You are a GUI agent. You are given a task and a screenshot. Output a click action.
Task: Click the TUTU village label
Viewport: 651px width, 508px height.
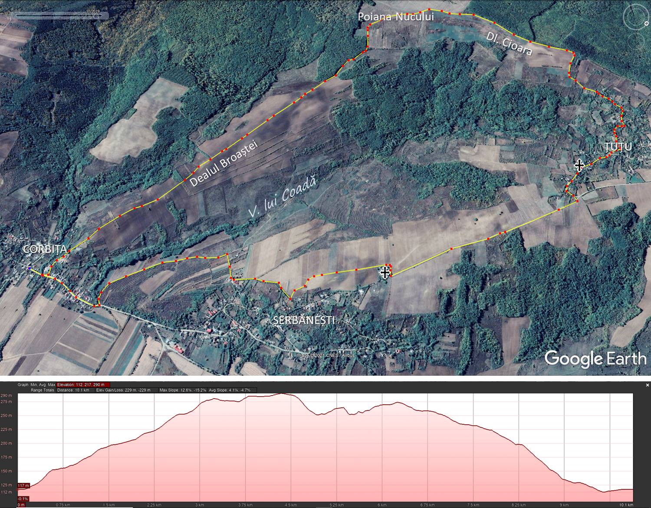click(618, 147)
